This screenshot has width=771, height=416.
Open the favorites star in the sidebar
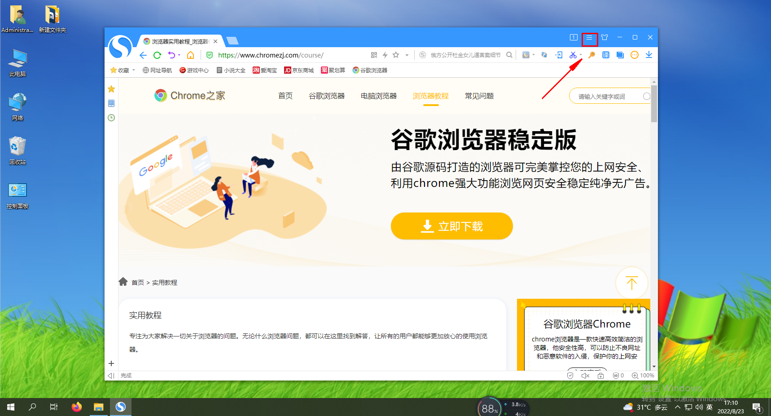click(x=111, y=89)
